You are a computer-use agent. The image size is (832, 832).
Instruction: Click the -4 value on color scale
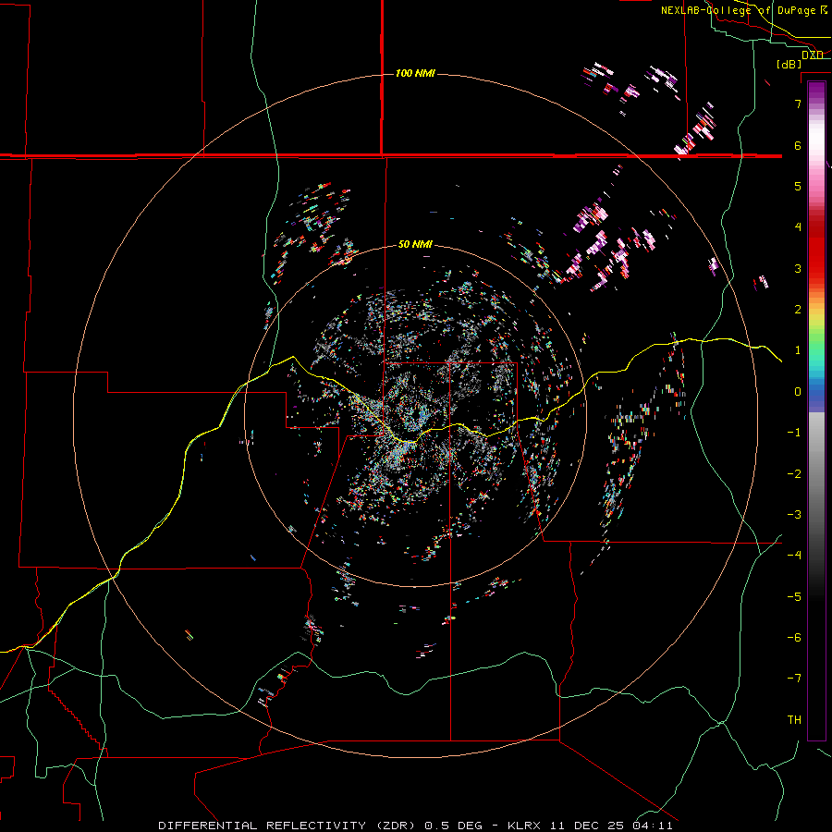[794, 556]
